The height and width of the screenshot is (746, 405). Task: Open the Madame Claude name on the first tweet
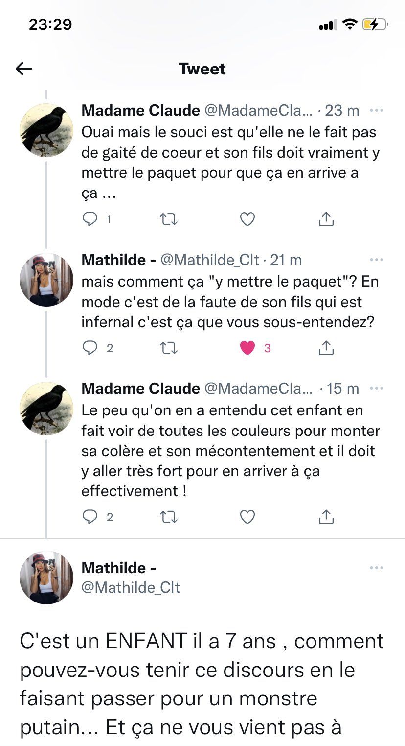[140, 111]
